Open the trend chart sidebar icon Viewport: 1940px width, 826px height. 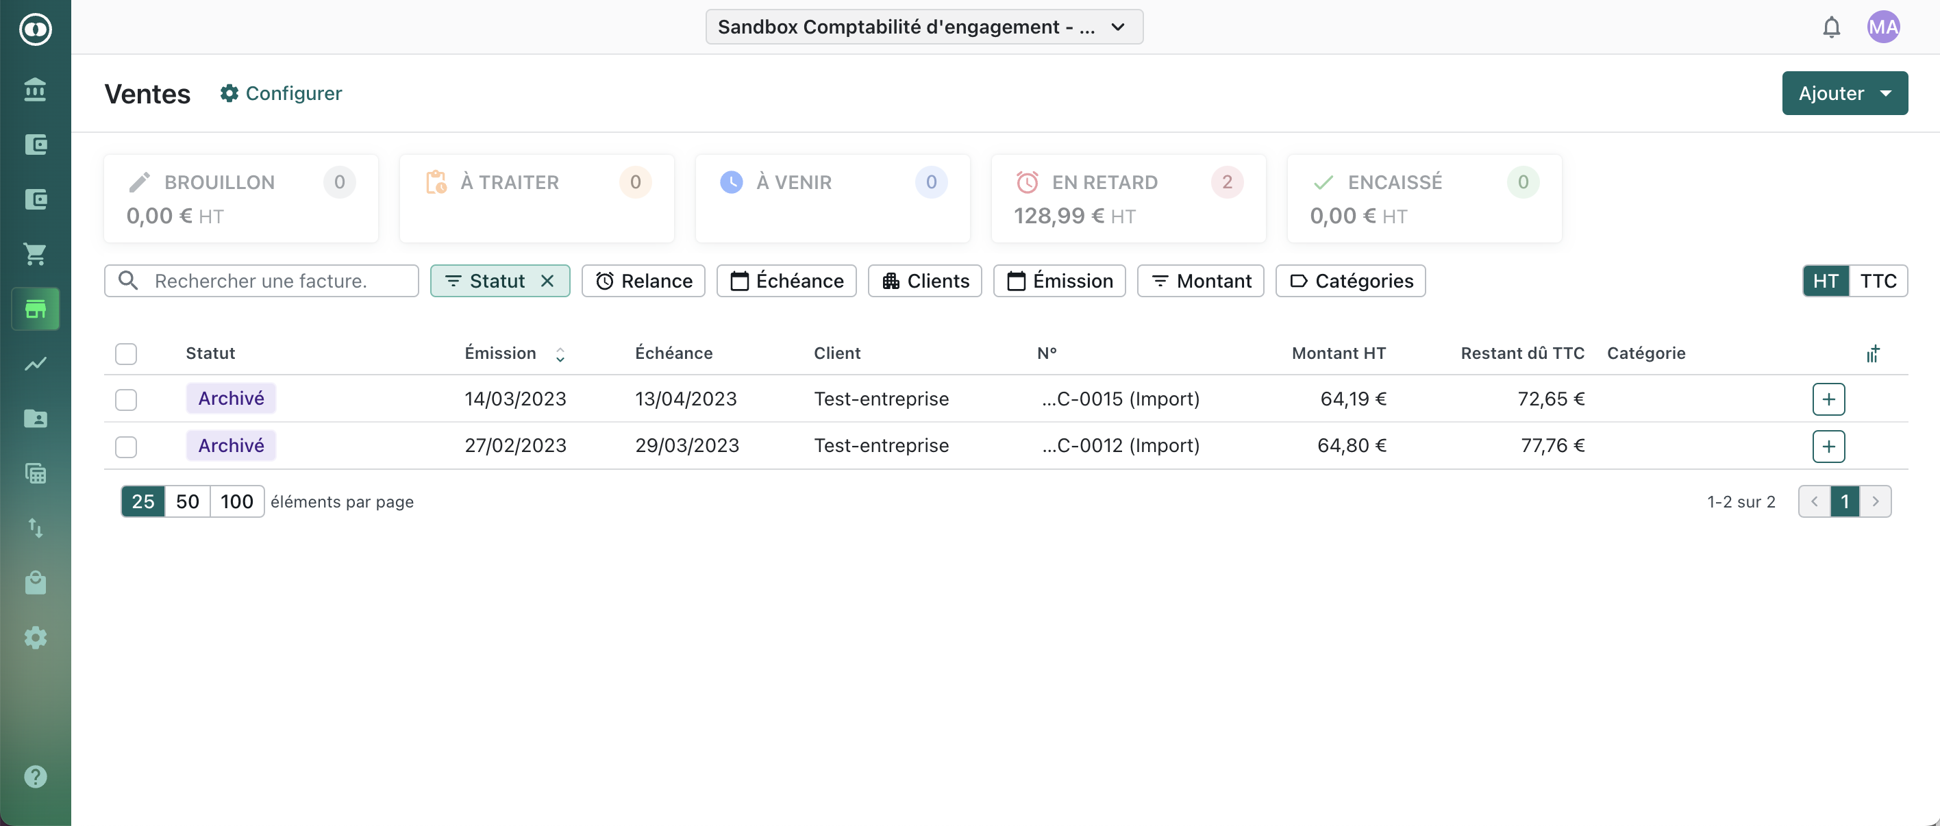coord(35,364)
